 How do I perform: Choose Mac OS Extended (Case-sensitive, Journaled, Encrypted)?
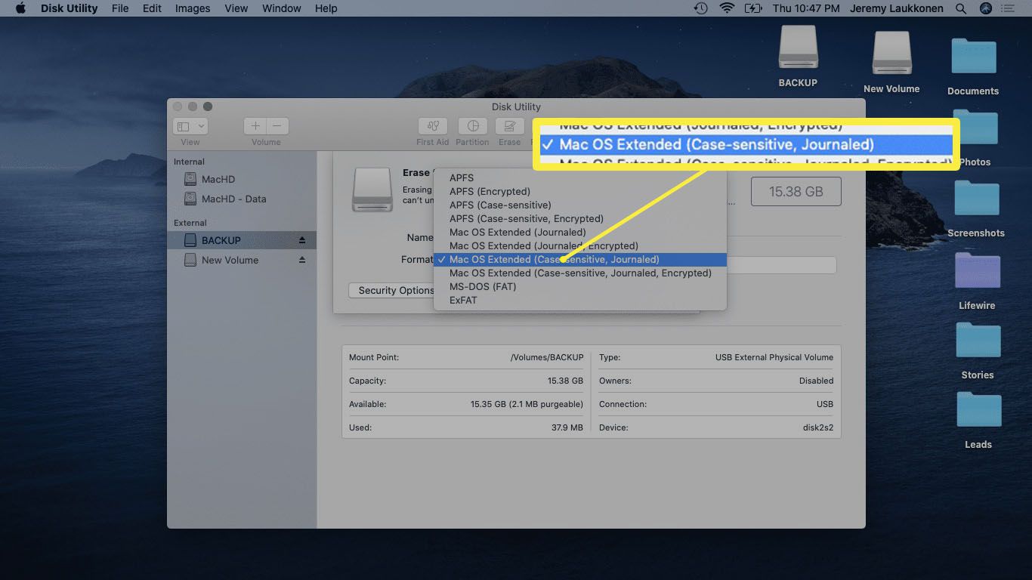(580, 273)
